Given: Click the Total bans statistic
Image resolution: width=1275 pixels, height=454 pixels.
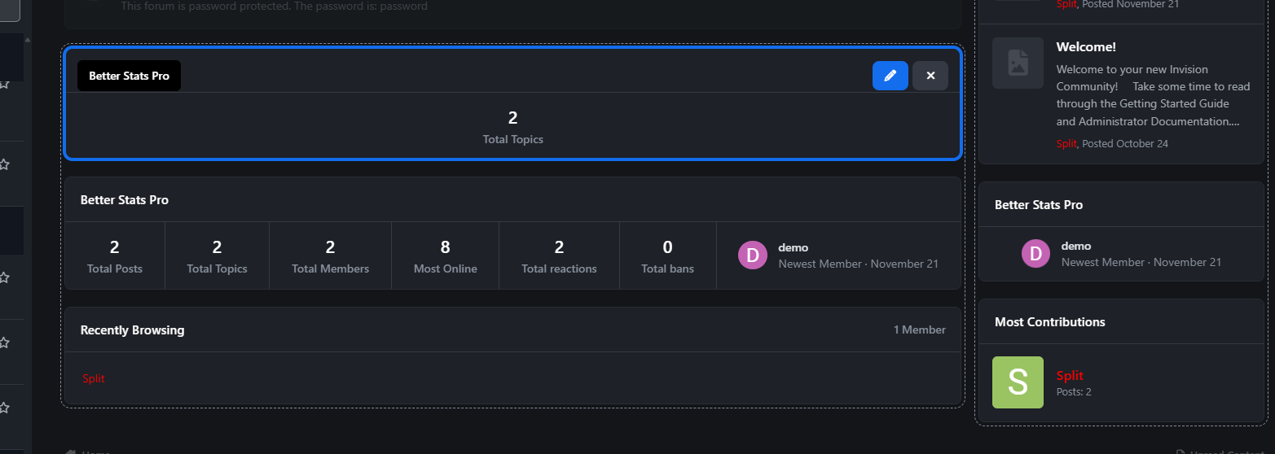Looking at the screenshot, I should 667,255.
